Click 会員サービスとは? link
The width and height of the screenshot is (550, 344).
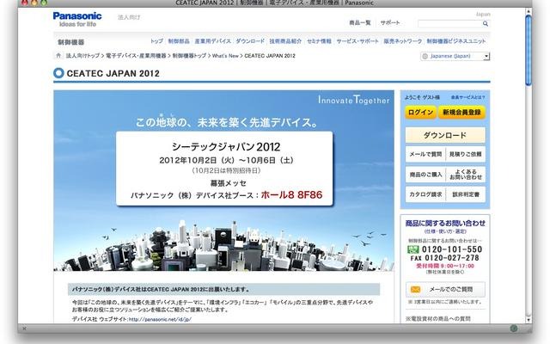pos(467,97)
